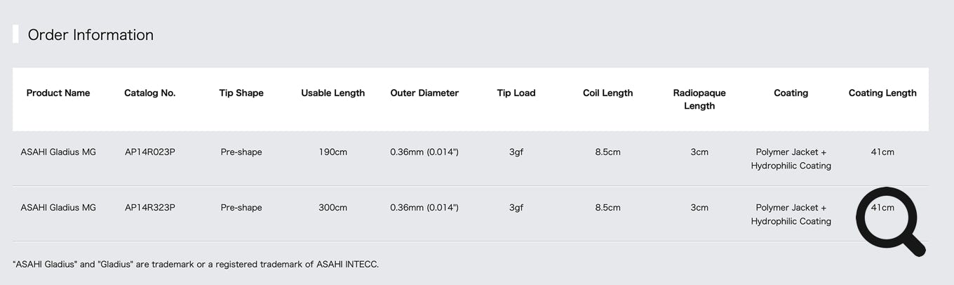Click the Radiopaque Length column header
The image size is (954, 285).
point(699,99)
